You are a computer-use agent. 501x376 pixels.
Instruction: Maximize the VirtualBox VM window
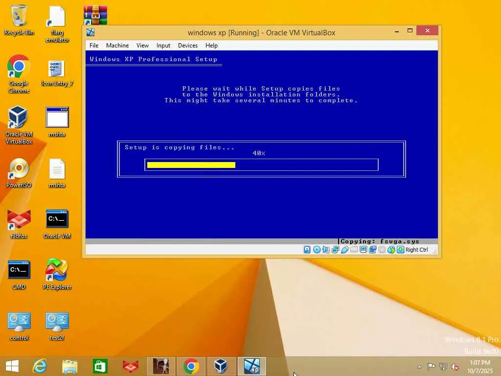click(x=410, y=31)
